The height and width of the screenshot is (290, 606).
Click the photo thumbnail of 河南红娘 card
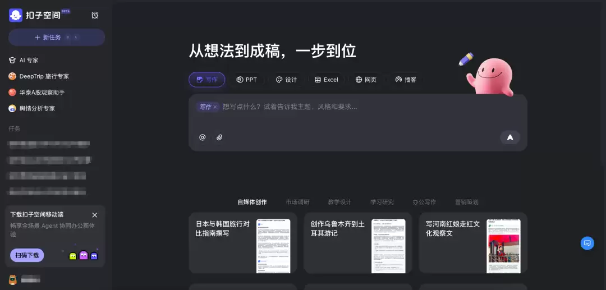point(503,246)
